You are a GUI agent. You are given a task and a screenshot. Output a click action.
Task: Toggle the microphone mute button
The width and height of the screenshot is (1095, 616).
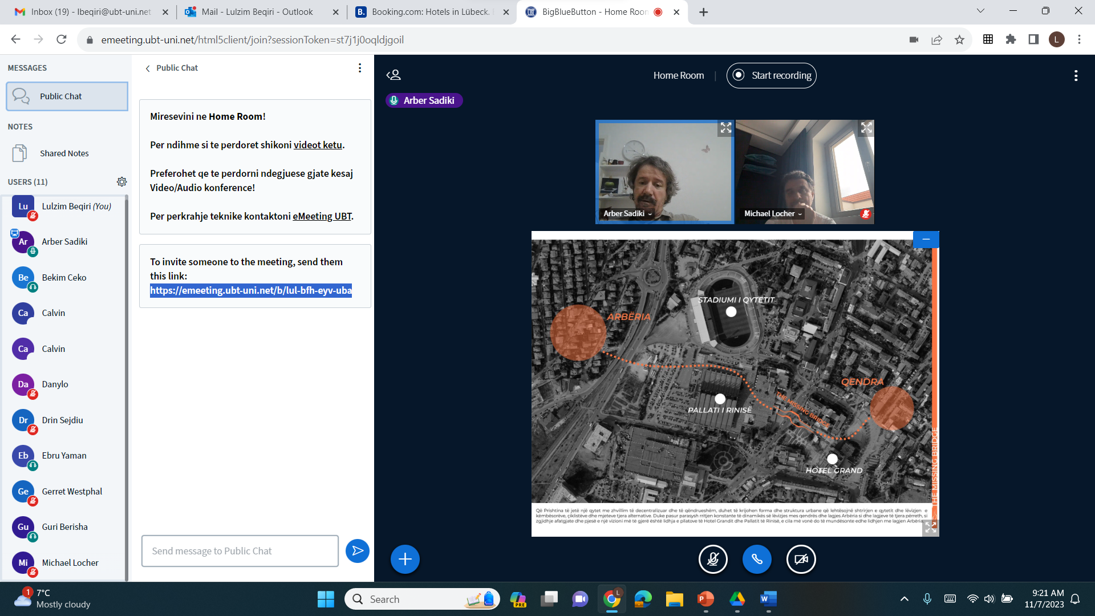[x=713, y=559]
